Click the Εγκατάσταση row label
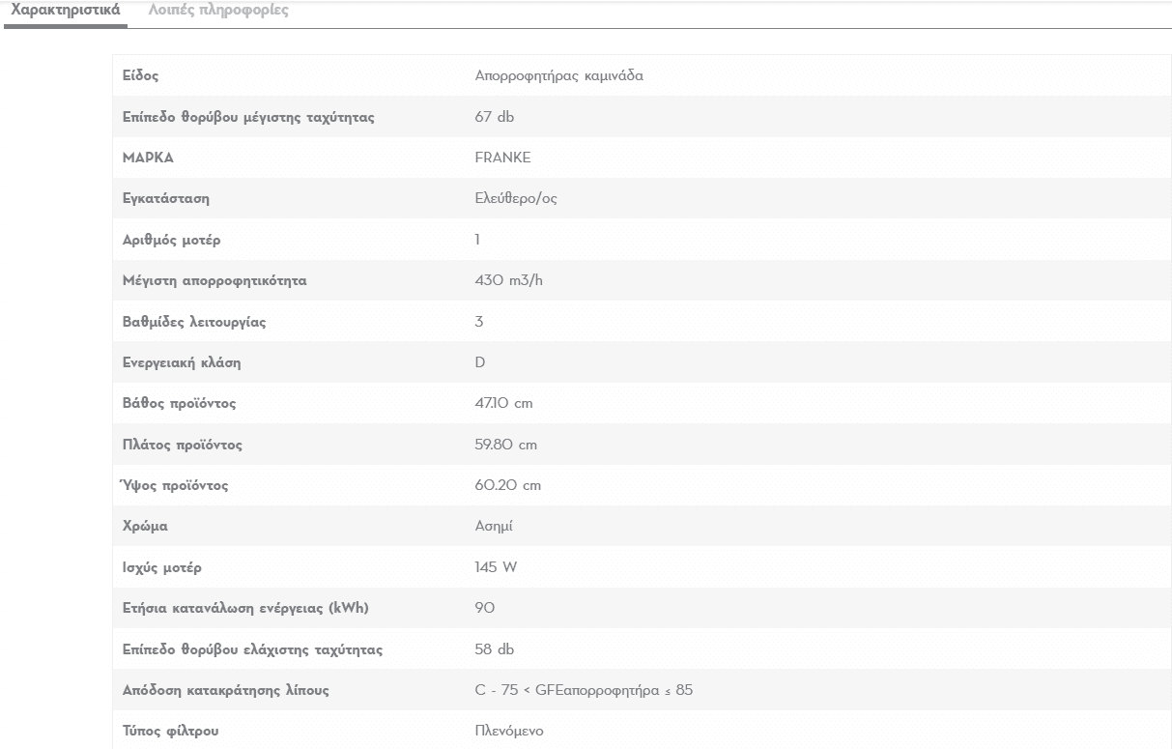 pos(166,199)
